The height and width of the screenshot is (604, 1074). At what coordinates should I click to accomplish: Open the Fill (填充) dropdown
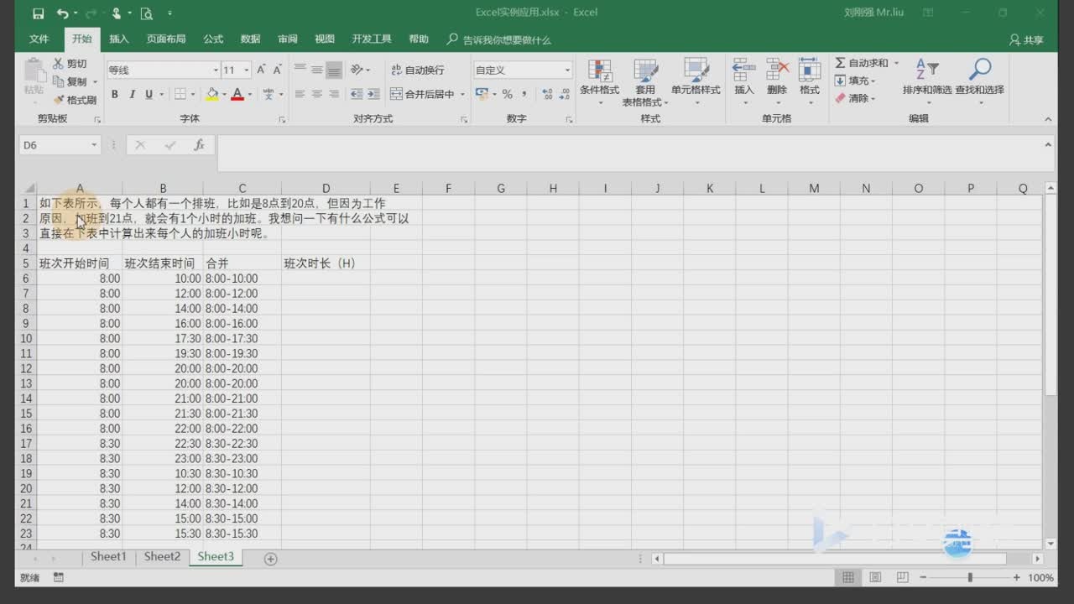point(854,81)
